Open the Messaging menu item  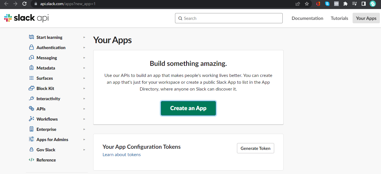[47, 58]
